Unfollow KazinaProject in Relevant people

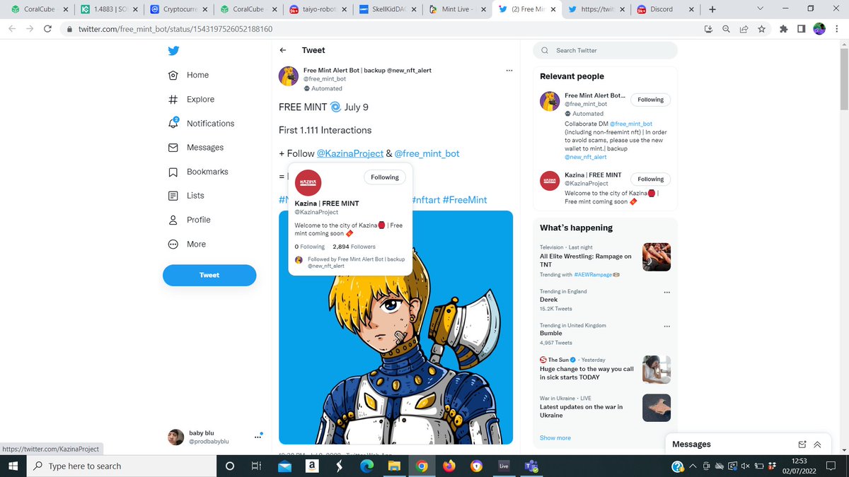pyautogui.click(x=649, y=179)
